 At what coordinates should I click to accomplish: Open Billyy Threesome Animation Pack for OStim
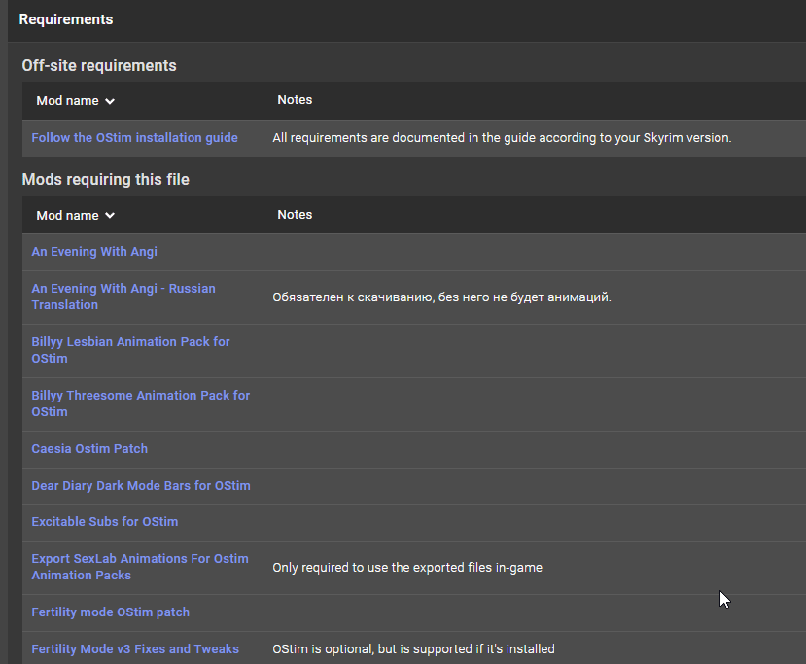(x=140, y=403)
